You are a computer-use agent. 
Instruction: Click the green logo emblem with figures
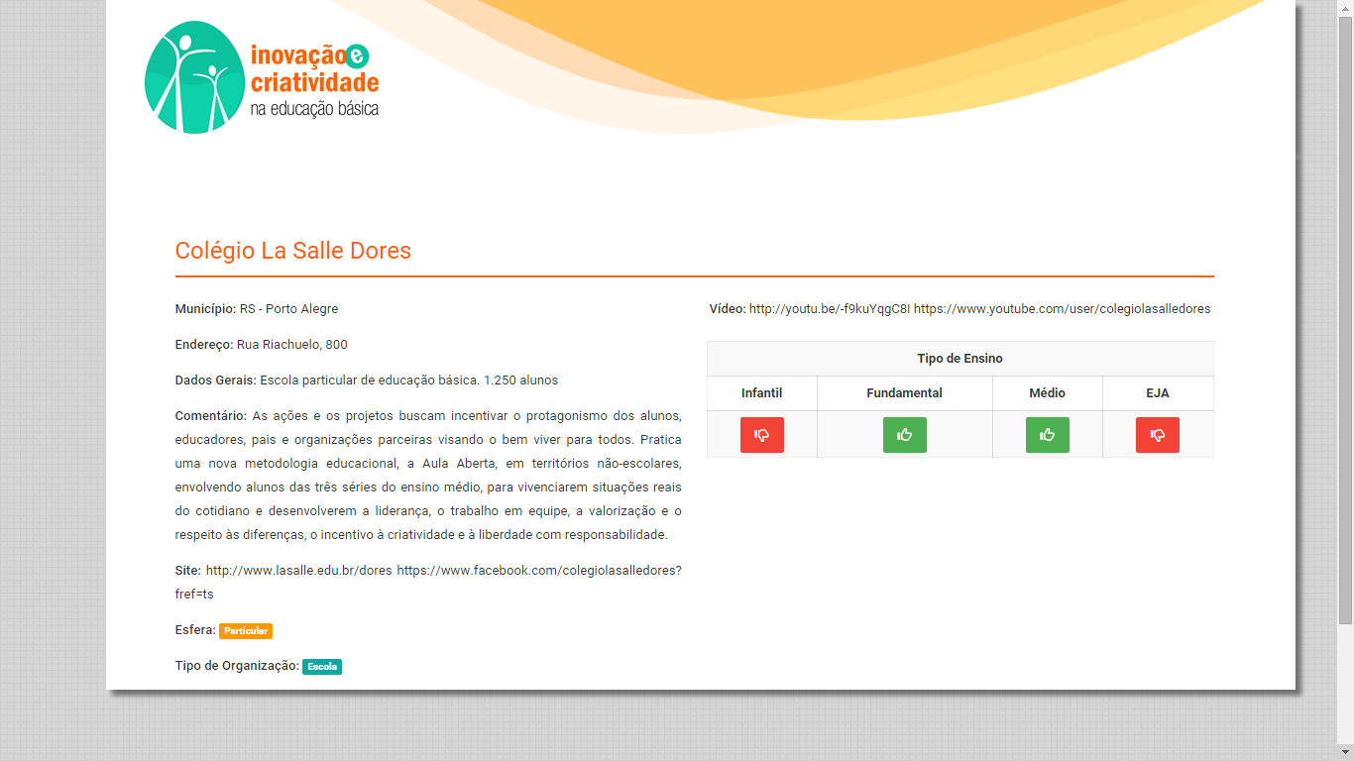pyautogui.click(x=194, y=77)
